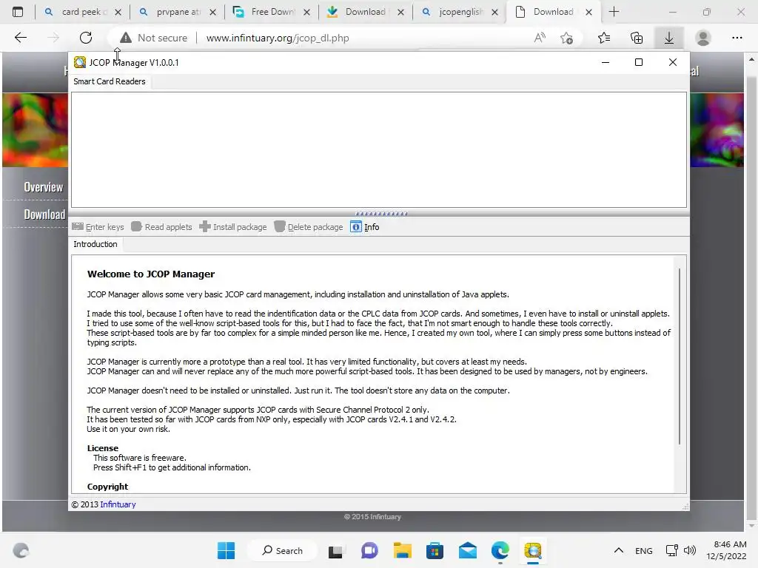
Task: Click the Introduction text scrollbar
Action: (x=680, y=356)
